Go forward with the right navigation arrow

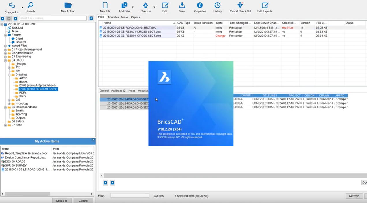9,18
